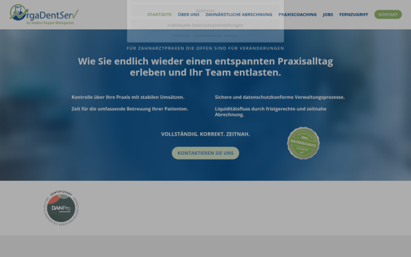Open the Cookie-Details link
Screen dimensions: 411x257
pos(182,36)
